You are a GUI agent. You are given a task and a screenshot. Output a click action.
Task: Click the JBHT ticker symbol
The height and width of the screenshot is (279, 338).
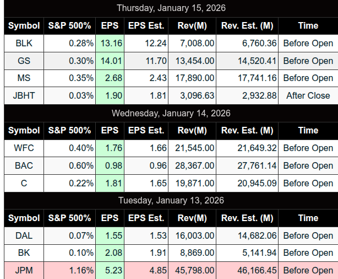tap(24, 96)
